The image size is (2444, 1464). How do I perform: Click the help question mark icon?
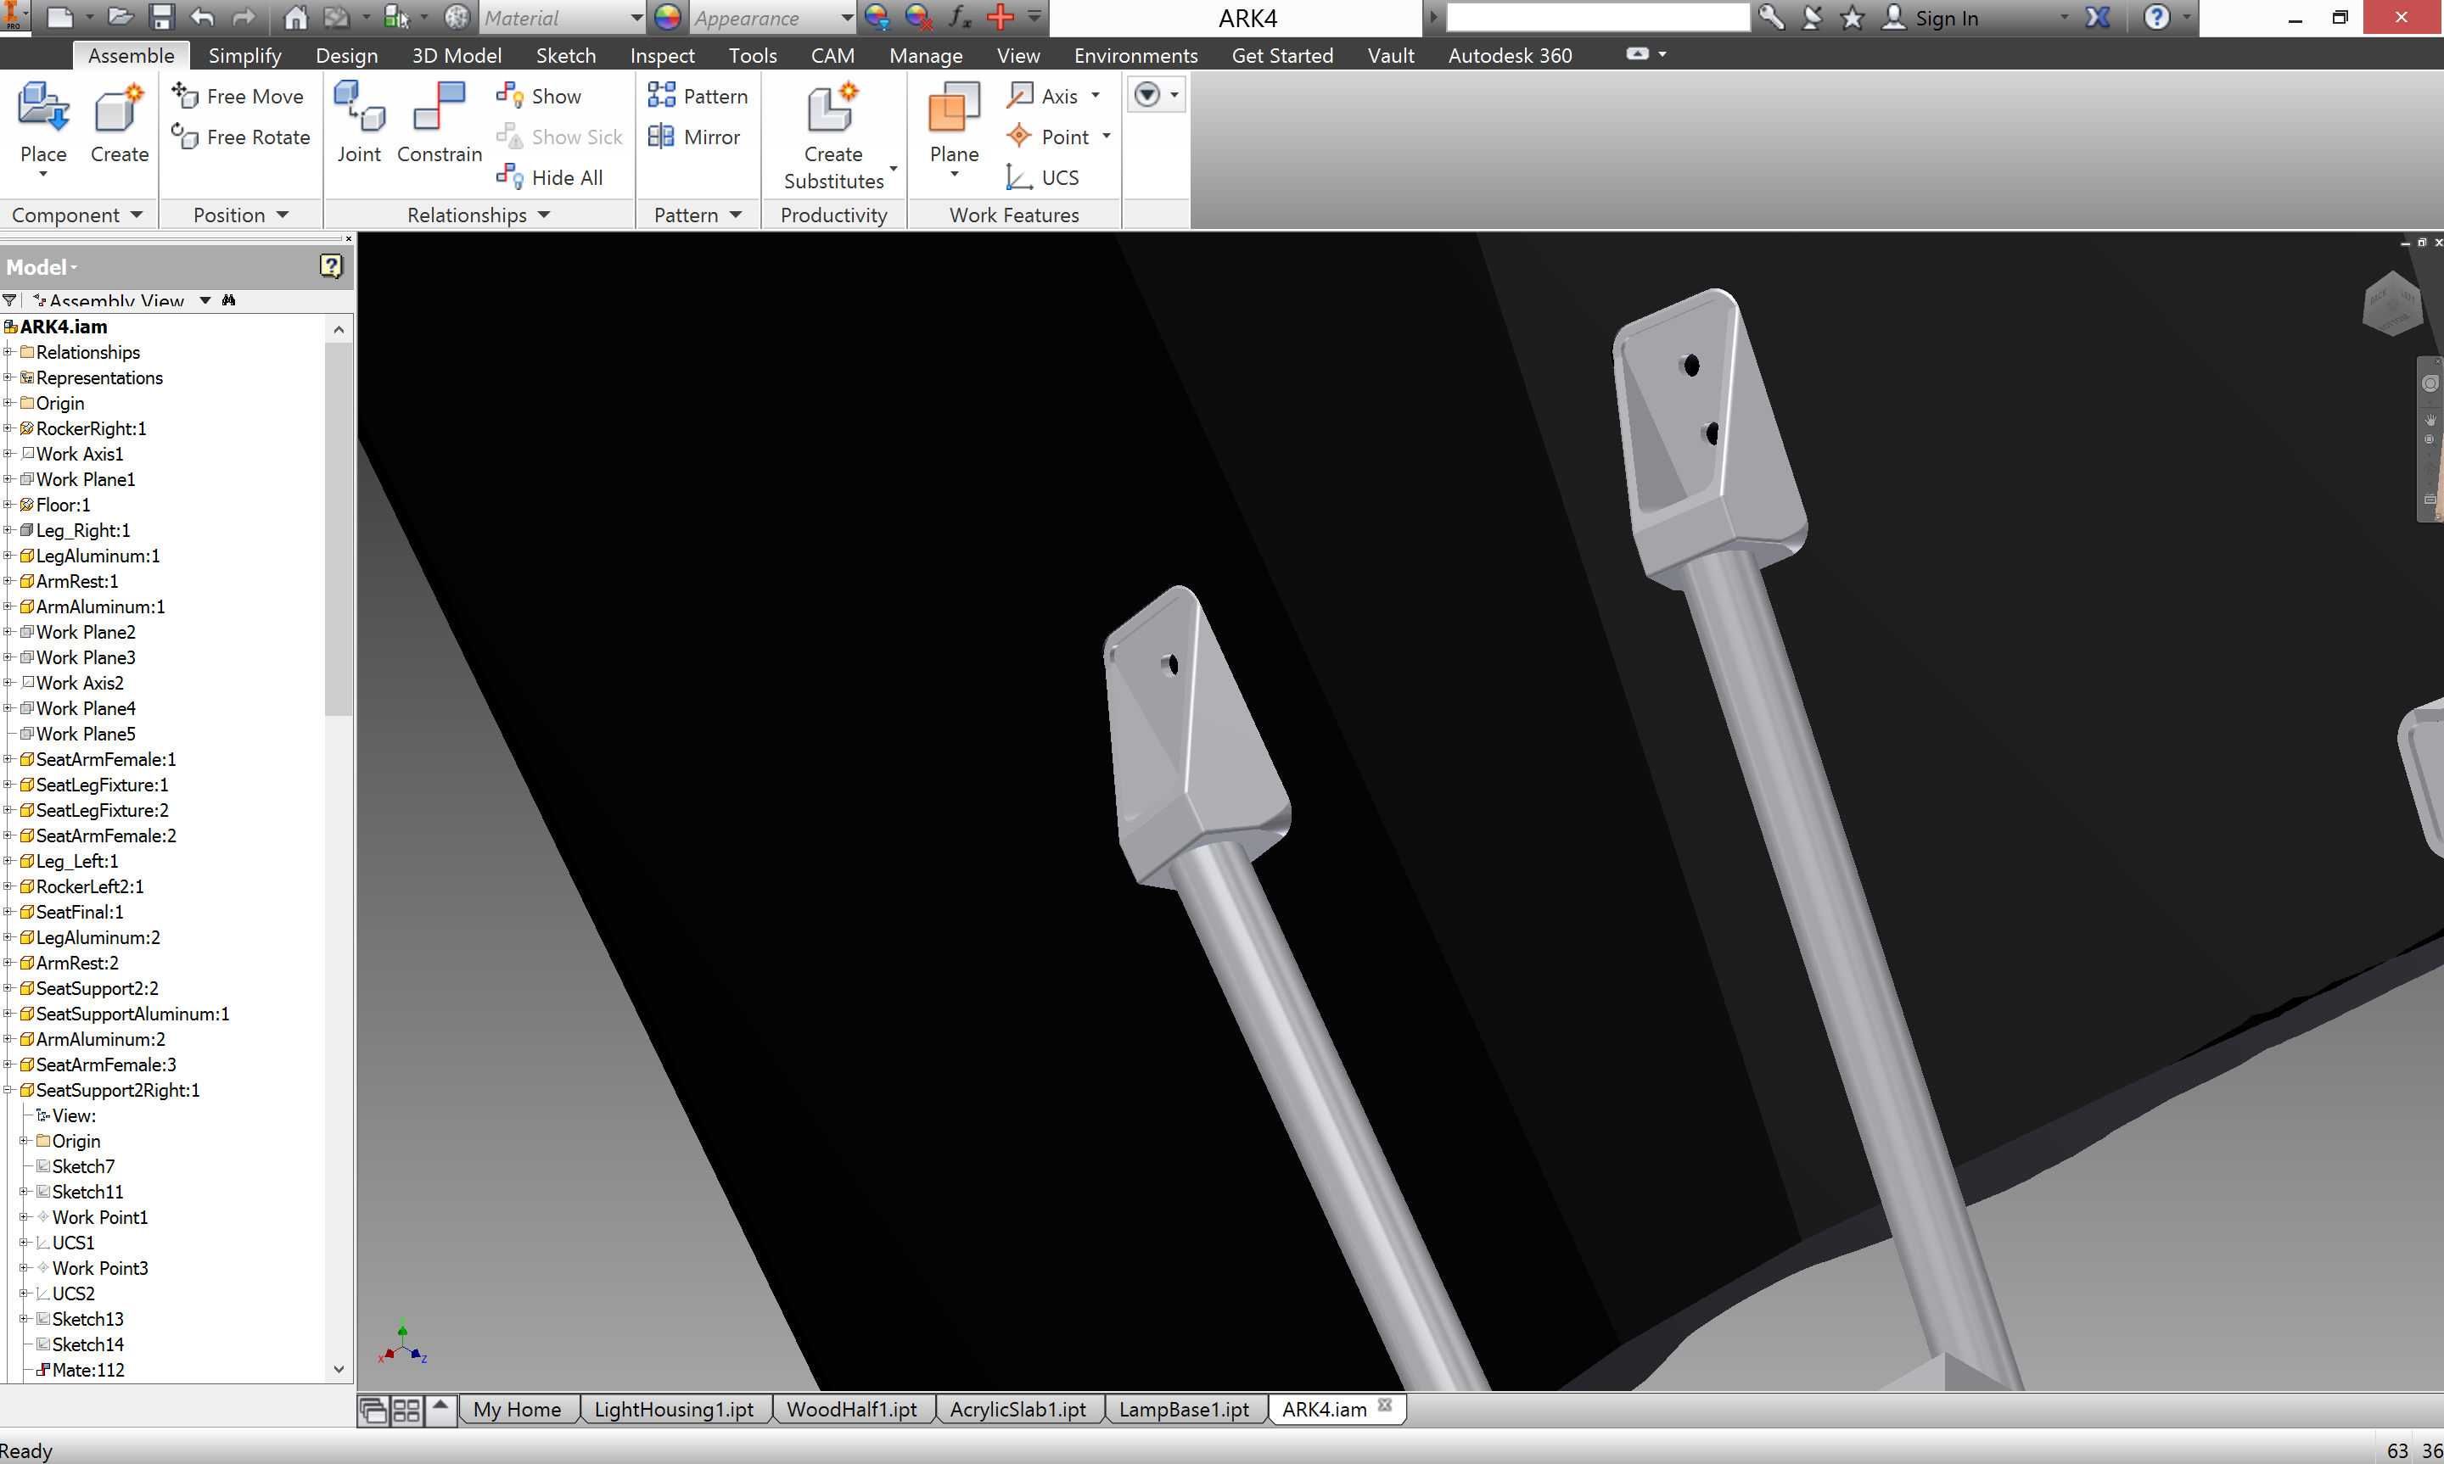(2157, 17)
